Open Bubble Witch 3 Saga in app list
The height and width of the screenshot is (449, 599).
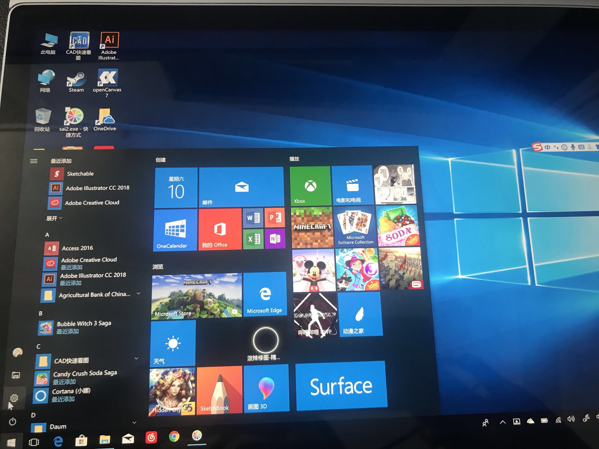click(75, 327)
